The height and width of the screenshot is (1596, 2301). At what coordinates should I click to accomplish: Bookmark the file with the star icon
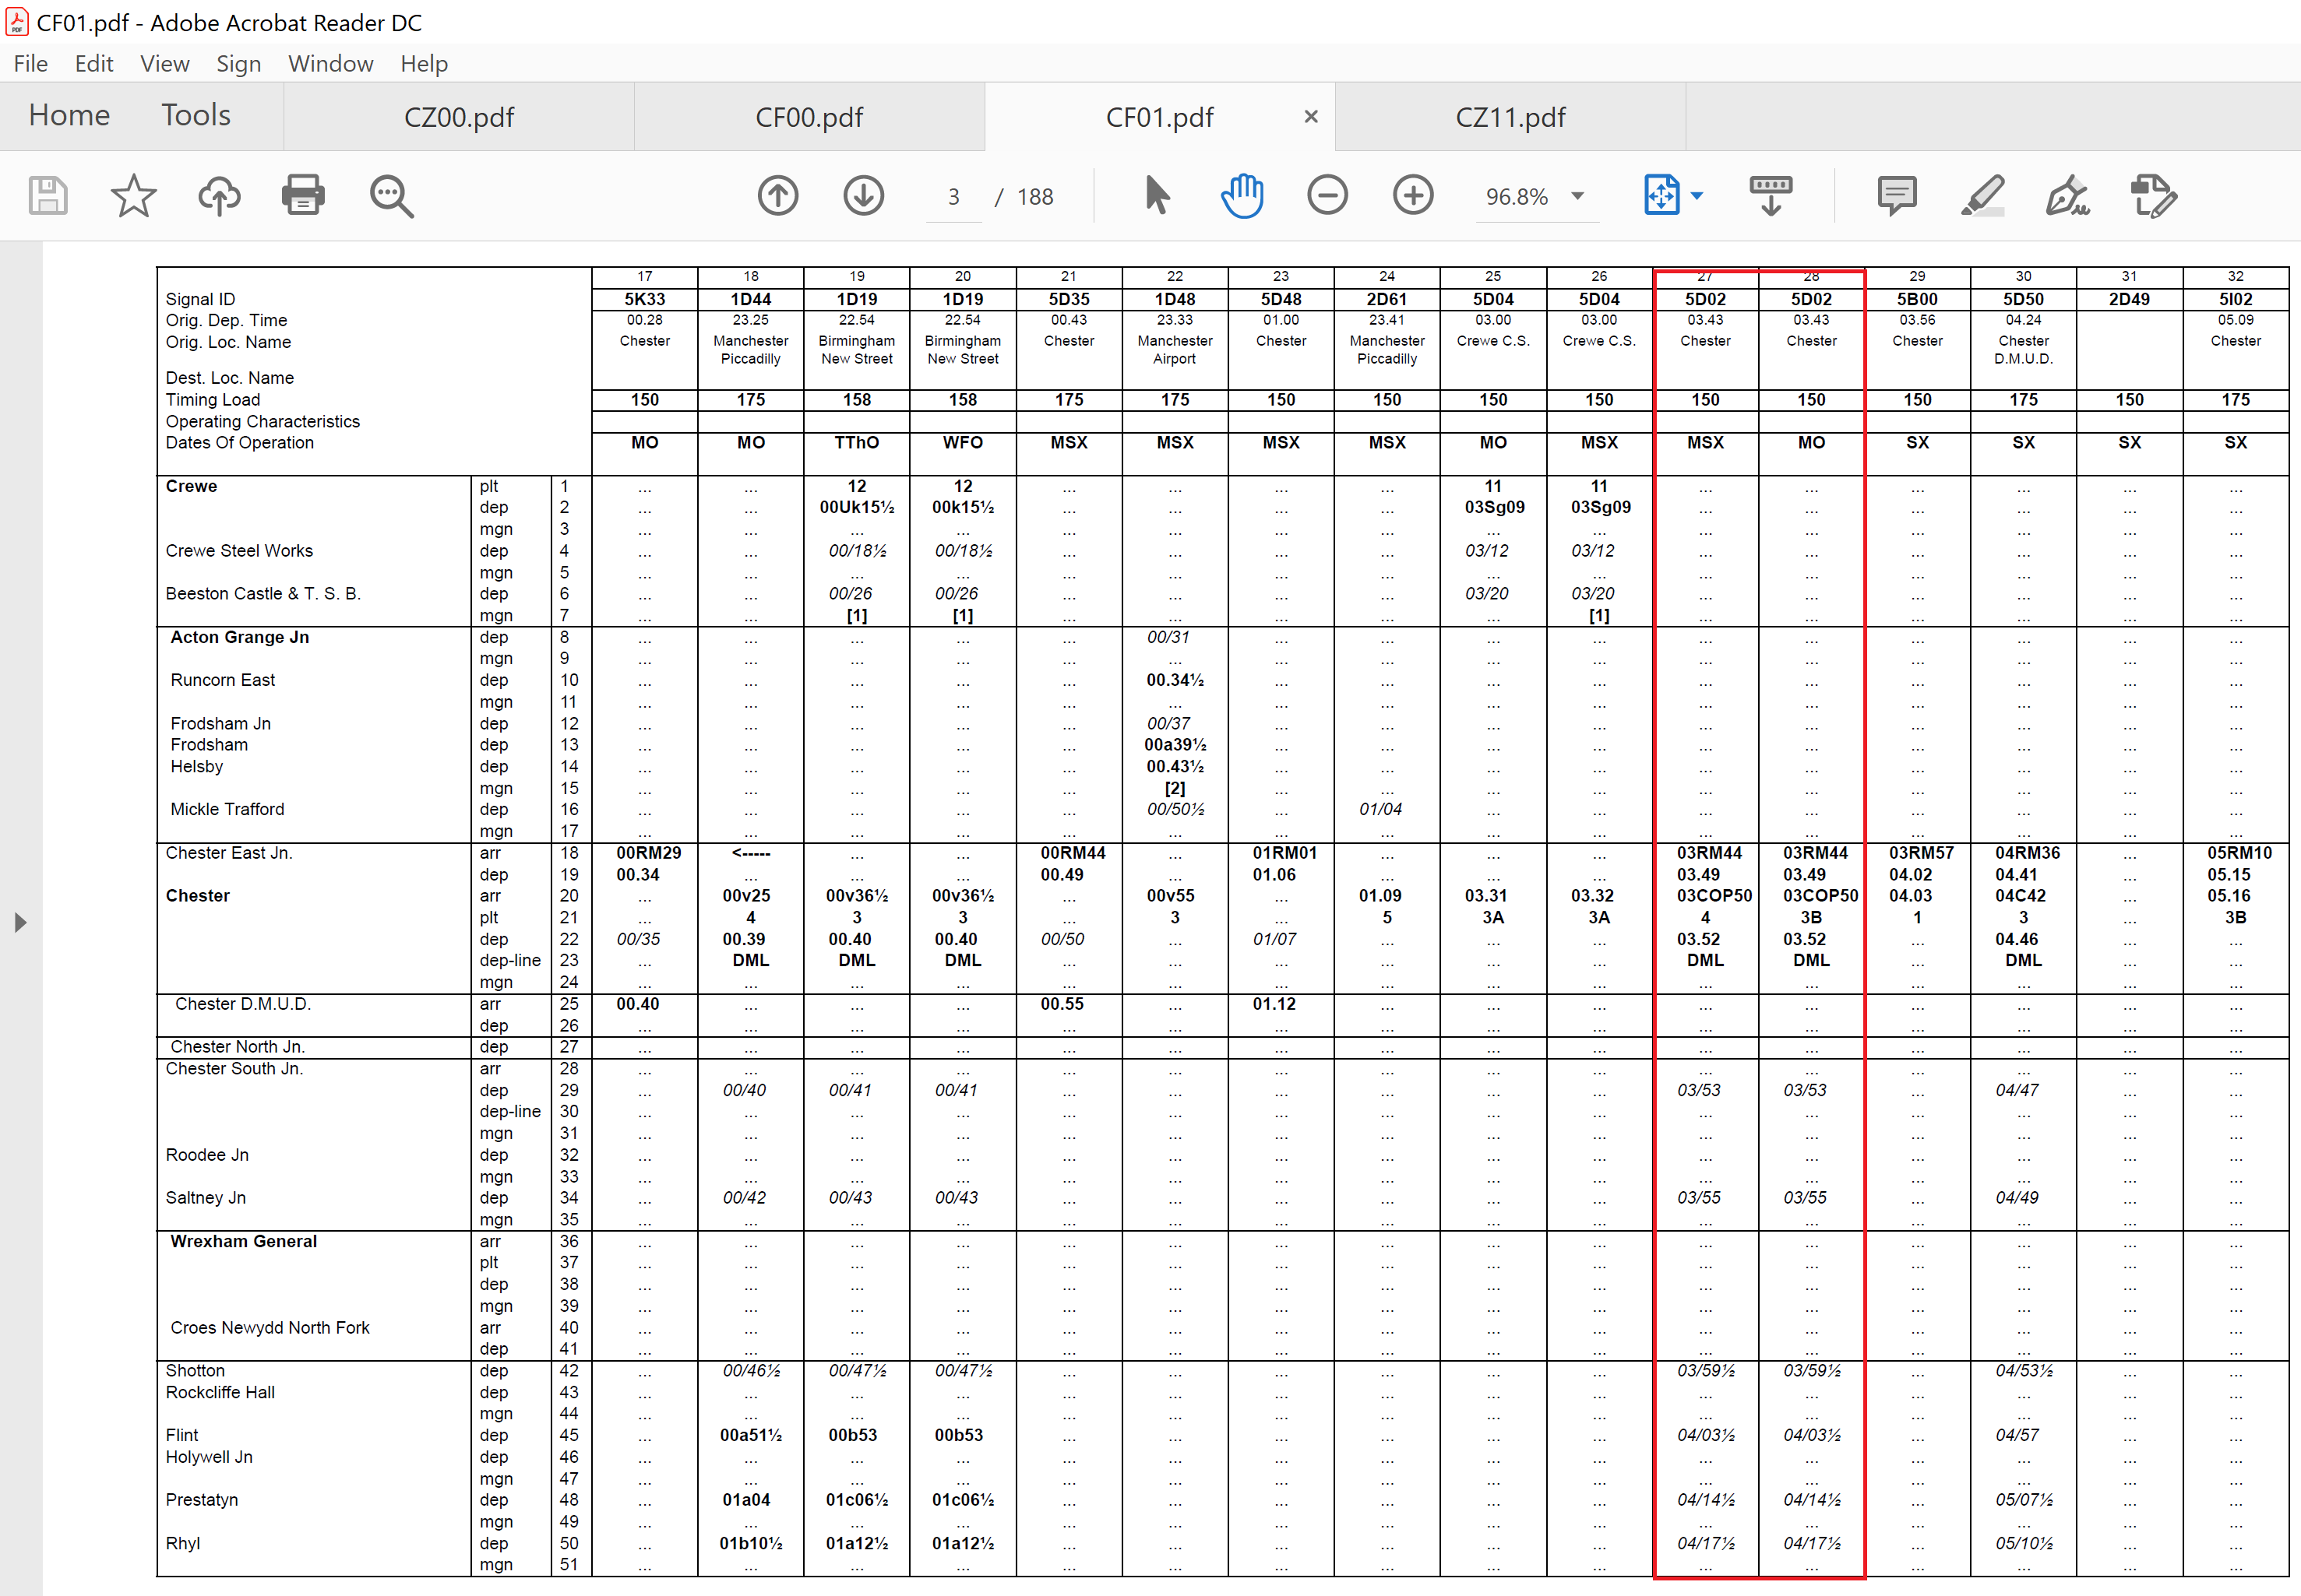click(133, 196)
